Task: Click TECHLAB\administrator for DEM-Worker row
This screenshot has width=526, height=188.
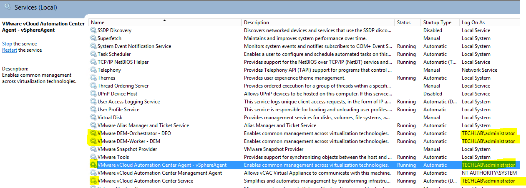Action: tap(488, 141)
